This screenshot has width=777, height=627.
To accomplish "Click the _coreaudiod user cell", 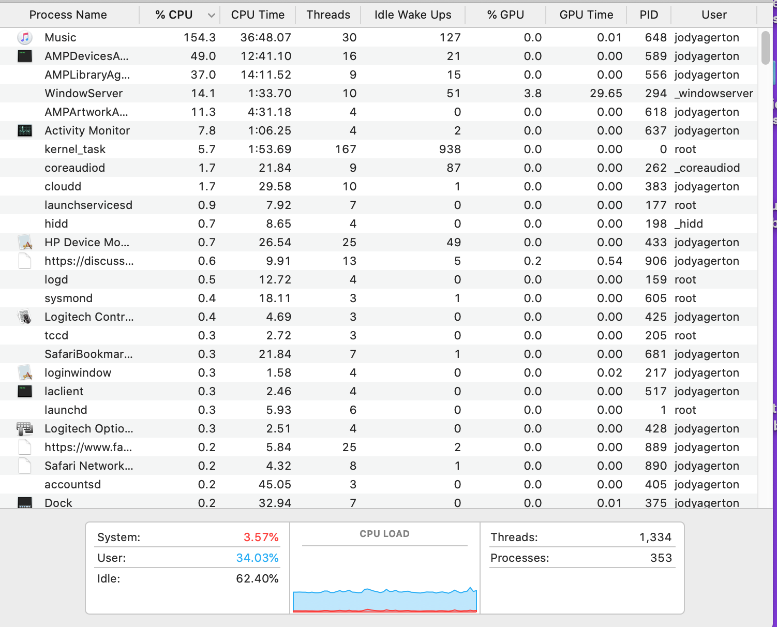I will [x=707, y=168].
